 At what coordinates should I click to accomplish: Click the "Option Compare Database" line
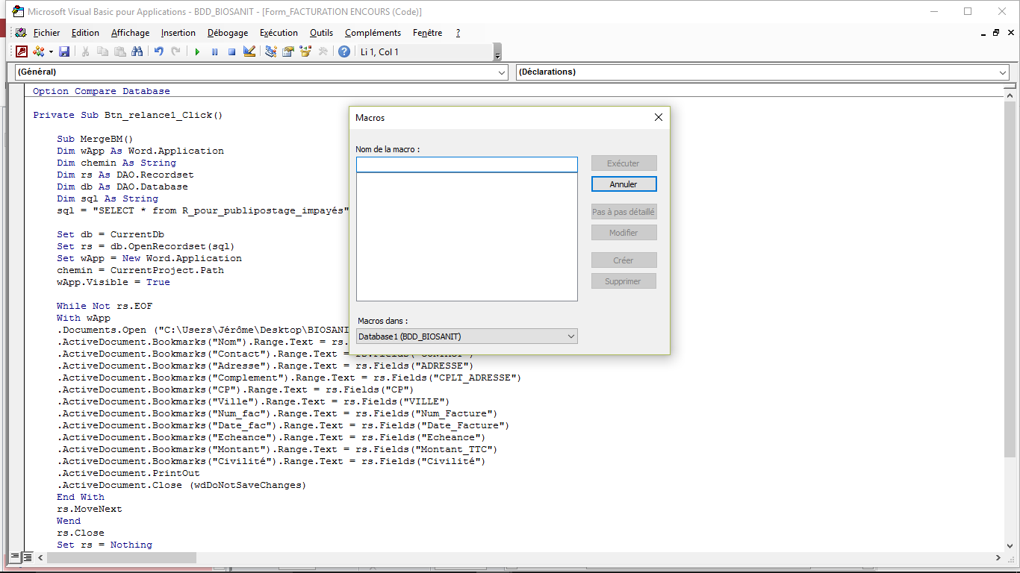(102, 91)
